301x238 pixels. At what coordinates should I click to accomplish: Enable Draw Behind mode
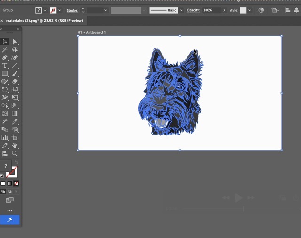click(9, 191)
